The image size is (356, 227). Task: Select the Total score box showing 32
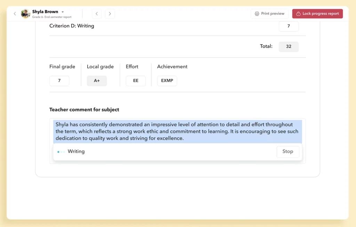pyautogui.click(x=288, y=47)
